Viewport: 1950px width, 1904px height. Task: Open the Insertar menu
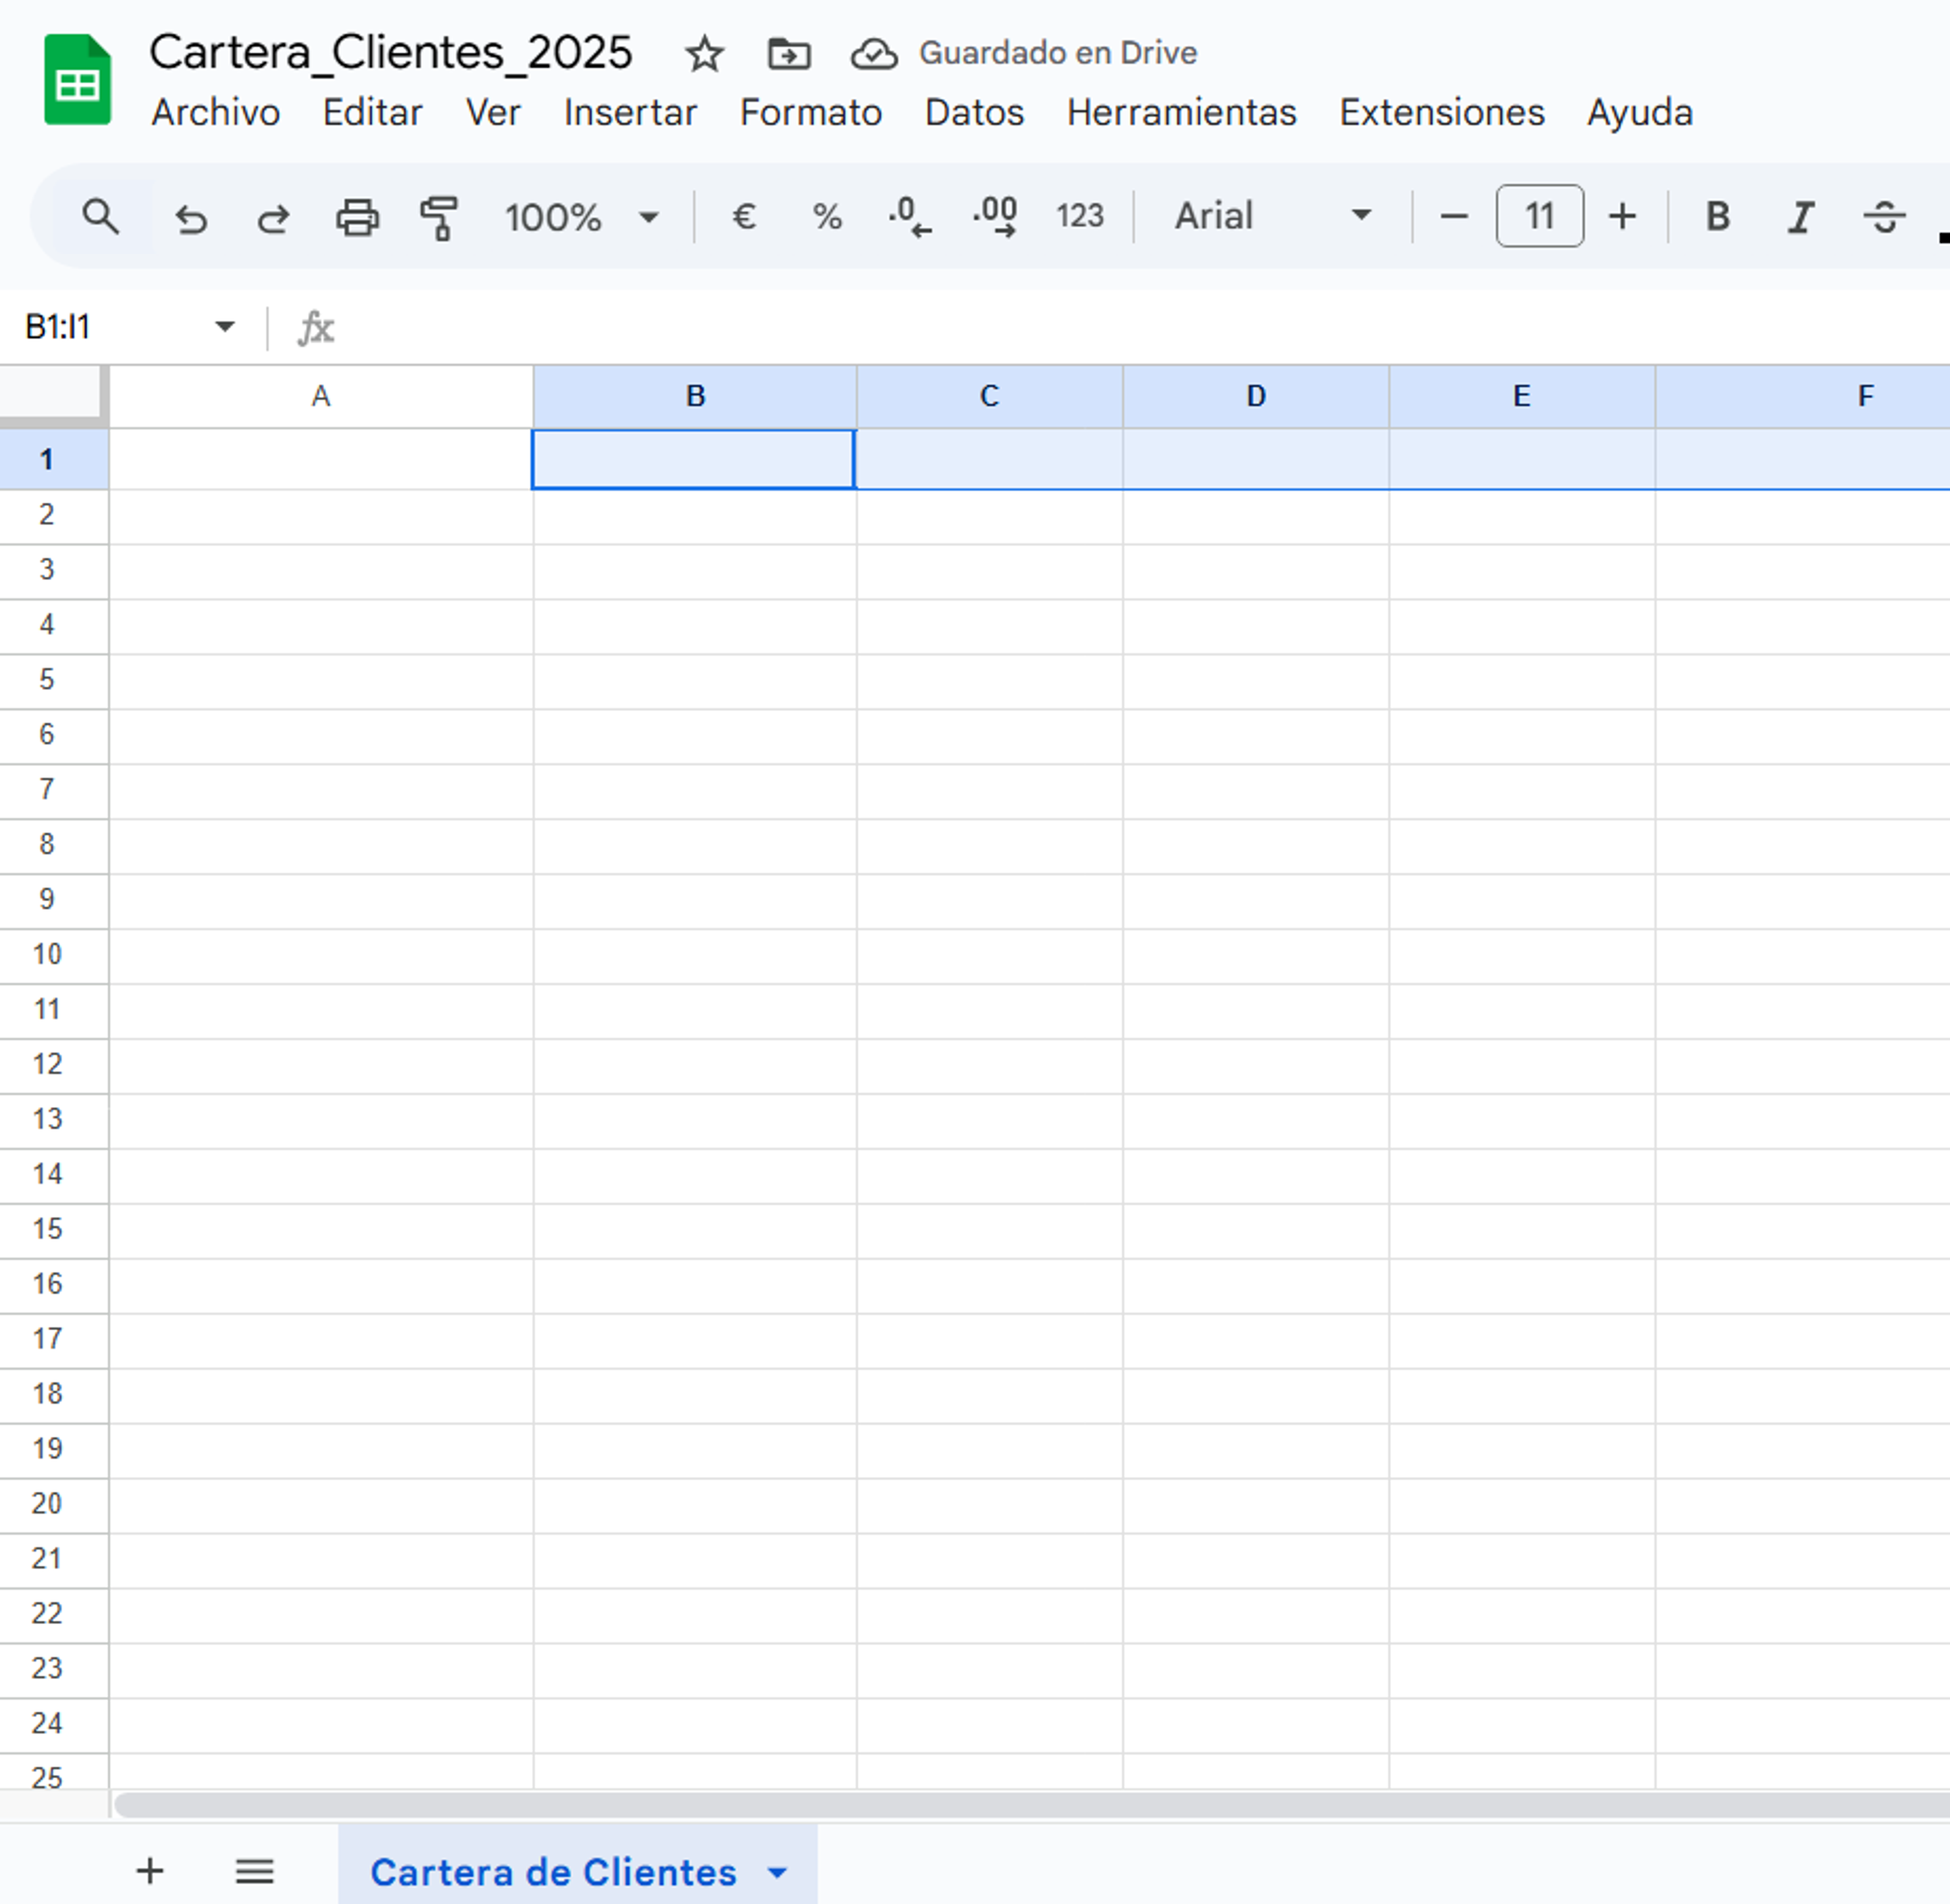[630, 112]
